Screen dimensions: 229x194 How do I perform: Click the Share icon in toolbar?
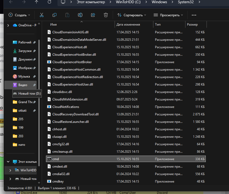coord(93,15)
